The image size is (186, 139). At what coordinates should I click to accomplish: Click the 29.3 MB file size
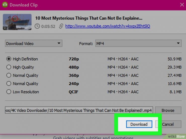pos(174,67)
